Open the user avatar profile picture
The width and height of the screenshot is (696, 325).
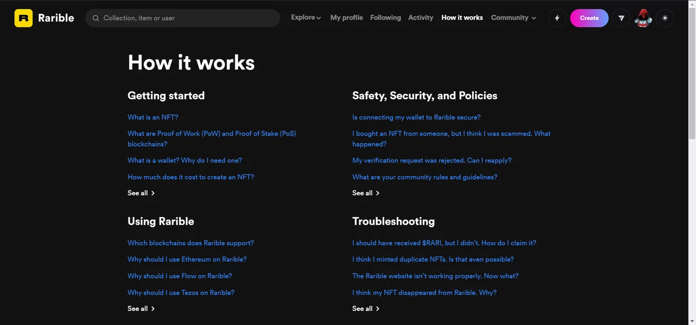[643, 18]
